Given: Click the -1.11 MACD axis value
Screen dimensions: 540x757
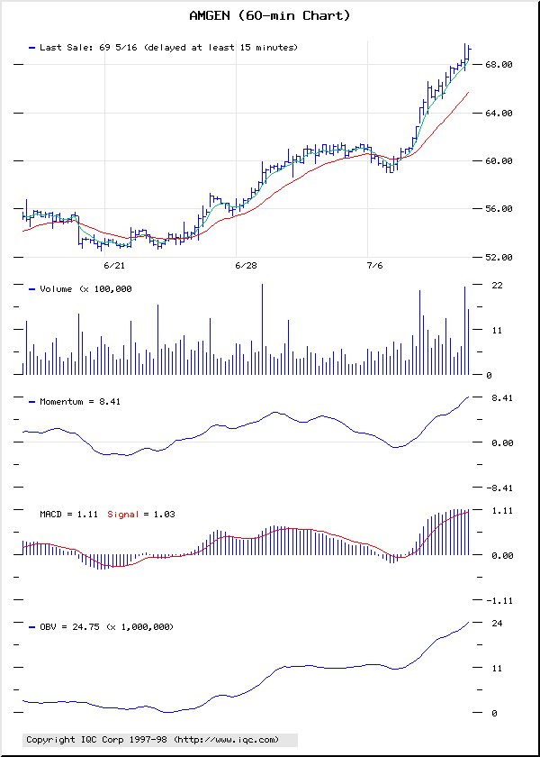Looking at the screenshot, I should tap(499, 600).
